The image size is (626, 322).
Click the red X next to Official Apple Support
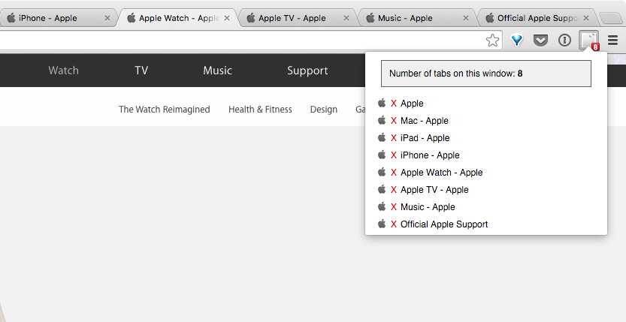(x=394, y=224)
